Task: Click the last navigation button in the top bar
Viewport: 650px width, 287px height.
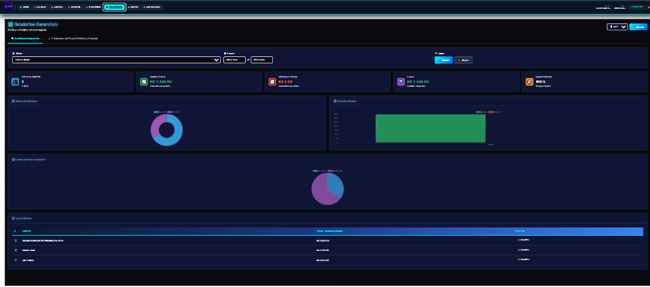Action: [x=152, y=7]
